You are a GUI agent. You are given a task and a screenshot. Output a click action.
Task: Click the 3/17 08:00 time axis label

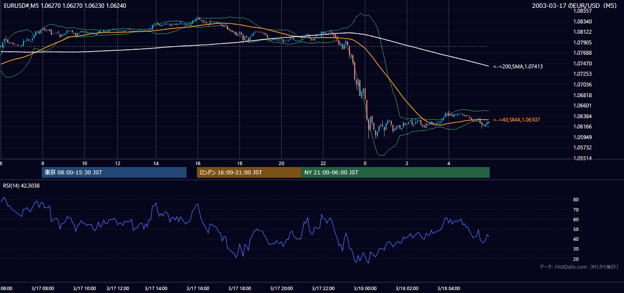pyautogui.click(x=43, y=289)
